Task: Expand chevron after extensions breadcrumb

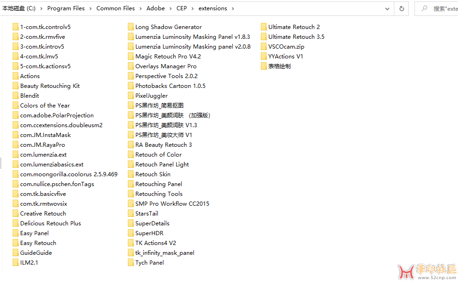Action: click(x=233, y=9)
